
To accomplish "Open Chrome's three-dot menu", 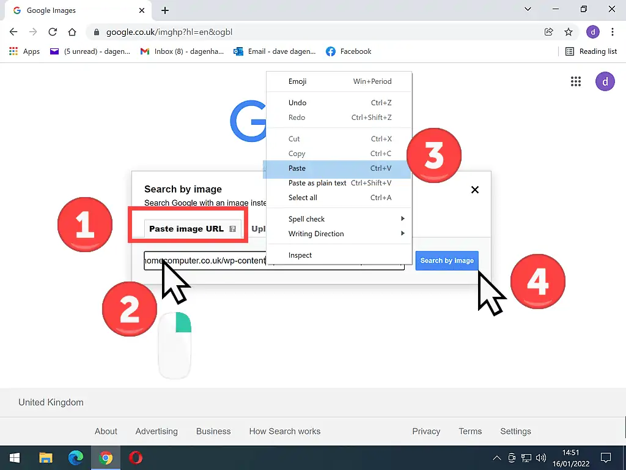I will (613, 32).
